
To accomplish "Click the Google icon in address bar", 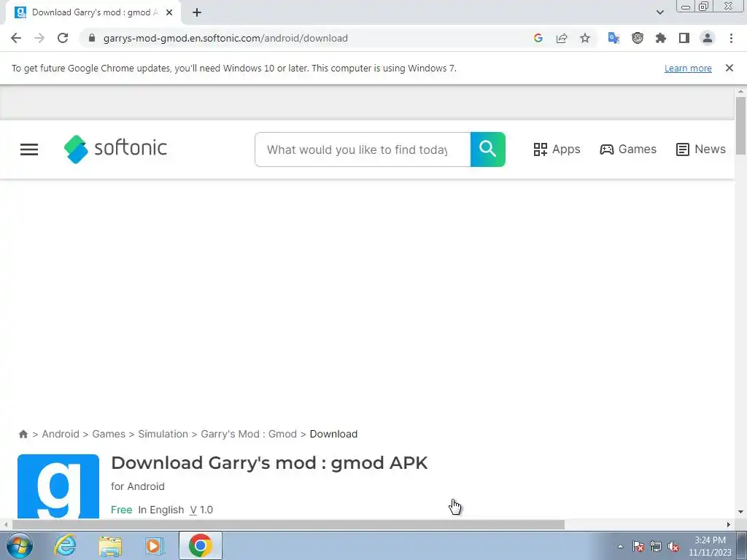I will coord(538,38).
